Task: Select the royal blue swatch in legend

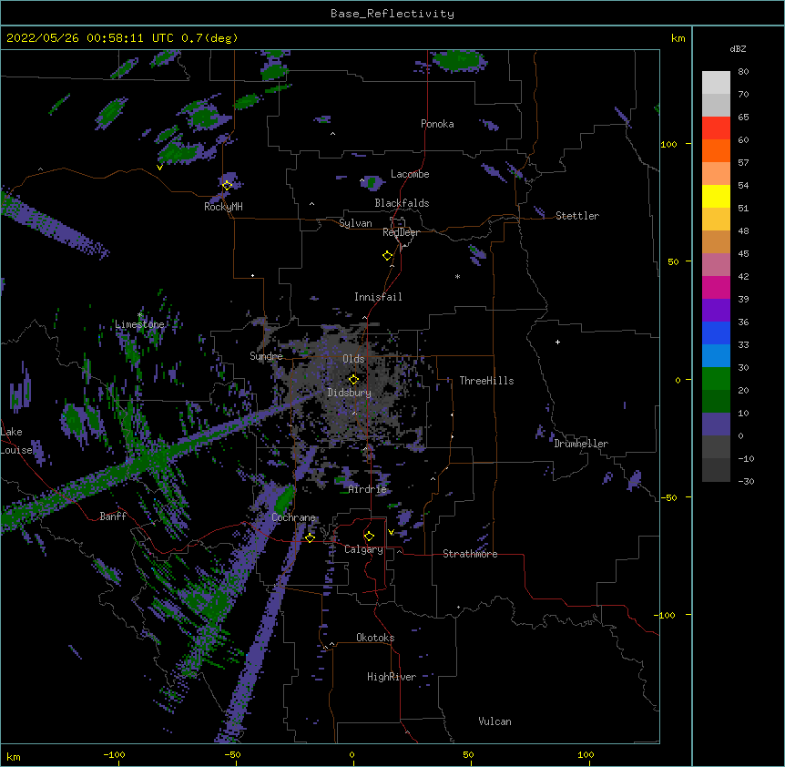Action: (x=716, y=332)
